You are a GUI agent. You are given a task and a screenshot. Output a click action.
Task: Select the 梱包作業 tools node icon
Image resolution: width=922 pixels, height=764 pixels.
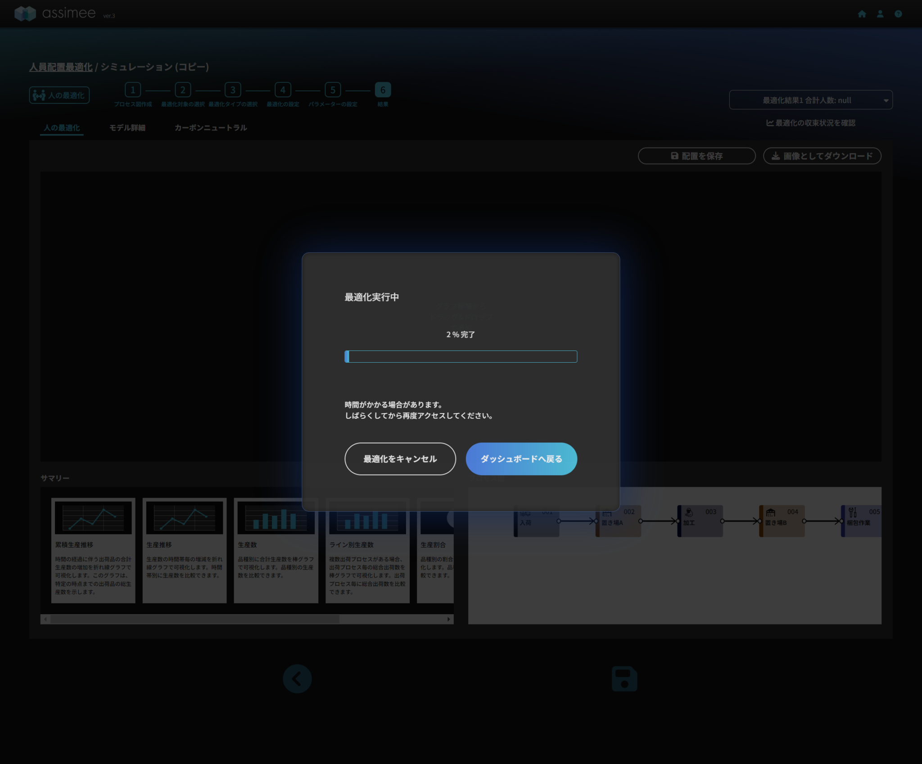(853, 512)
